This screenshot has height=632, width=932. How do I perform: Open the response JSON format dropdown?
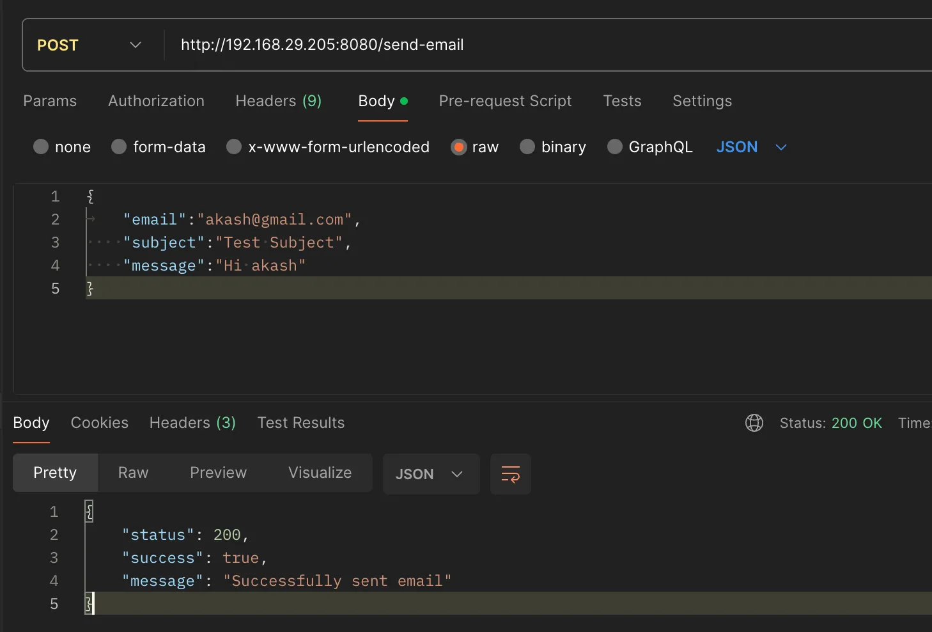click(x=430, y=474)
